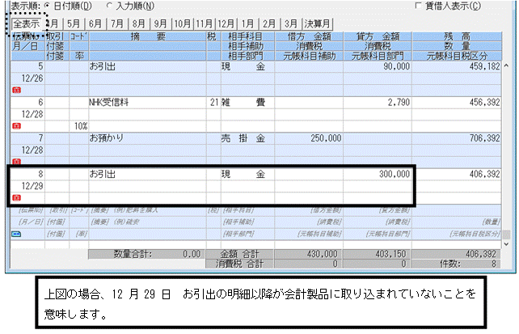Image resolution: width=519 pixels, height=334 pixels.
Task: Click 件数 count 8
Action: (493, 264)
